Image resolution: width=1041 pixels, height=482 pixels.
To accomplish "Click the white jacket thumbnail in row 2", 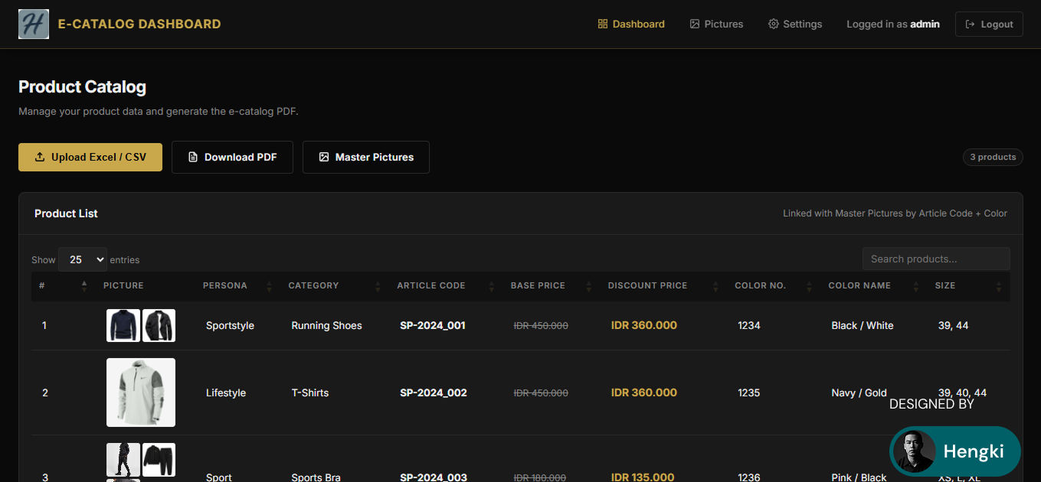I will click(141, 392).
